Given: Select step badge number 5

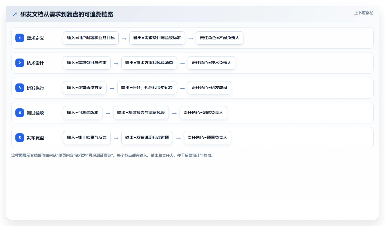Looking at the screenshot, I should point(20,138).
